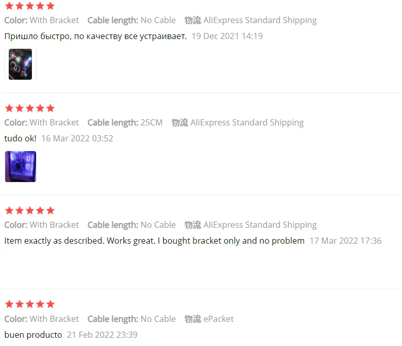Viewport: 402px width, 346px height.
Task: Click the "25CM" cable length value
Action: point(151,122)
